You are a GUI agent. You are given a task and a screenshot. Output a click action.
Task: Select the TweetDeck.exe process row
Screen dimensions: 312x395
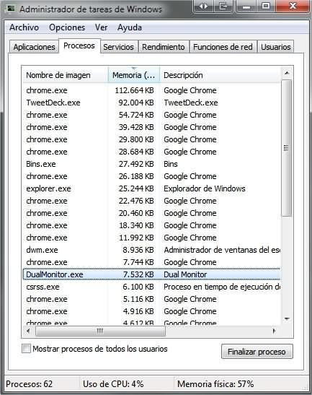(151, 103)
